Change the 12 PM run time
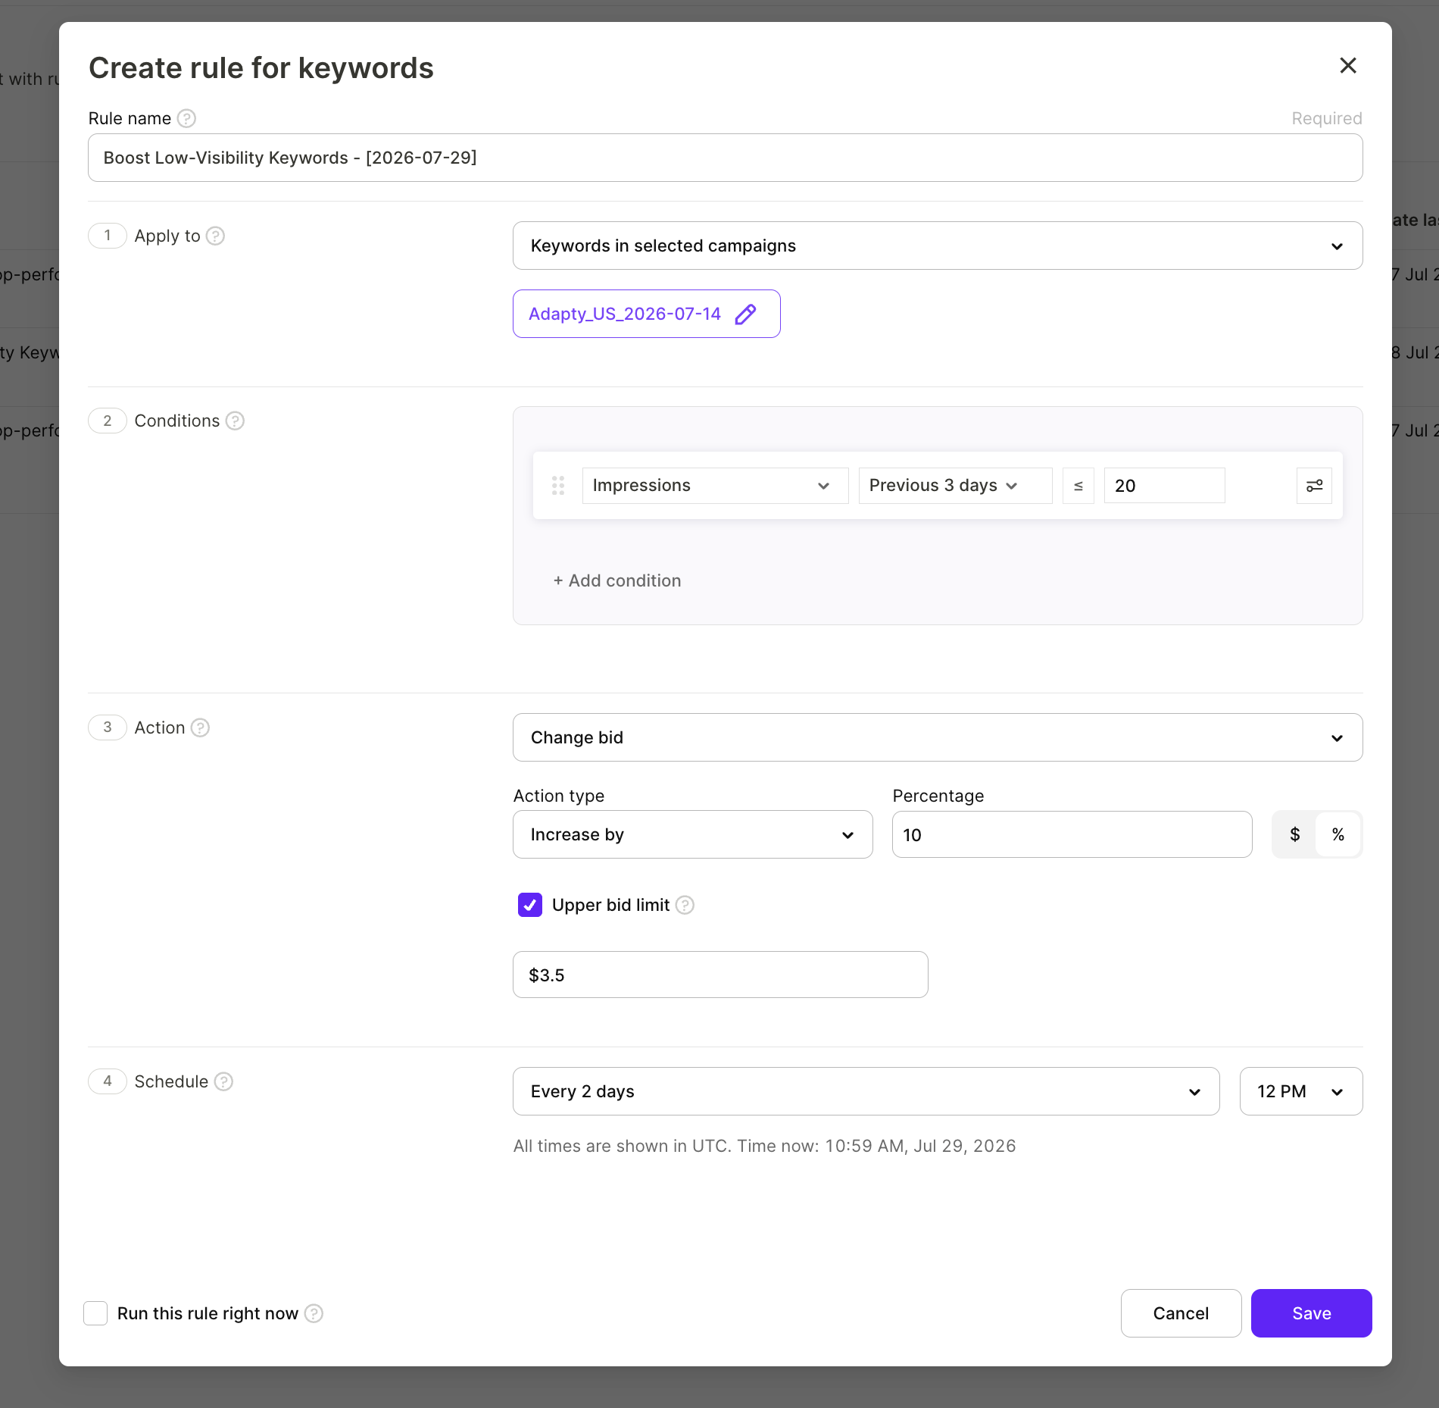1439x1408 pixels. [x=1300, y=1091]
